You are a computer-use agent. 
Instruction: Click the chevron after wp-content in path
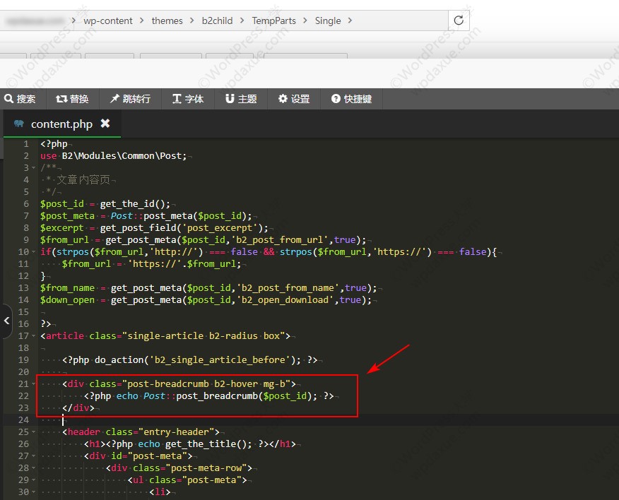coord(142,20)
